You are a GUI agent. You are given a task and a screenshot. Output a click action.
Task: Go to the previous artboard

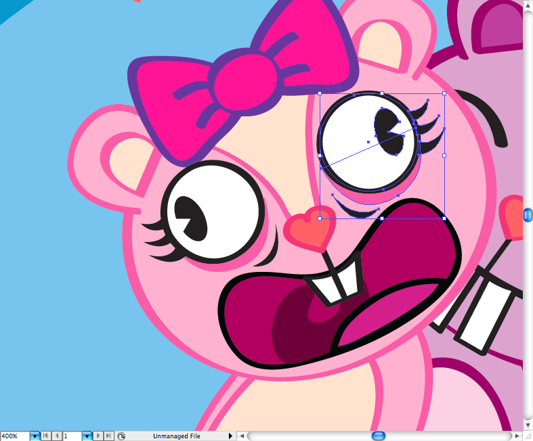click(57, 436)
